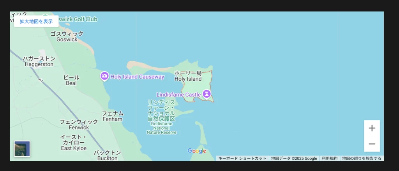Click the Holy Island Causeway label

pos(137,77)
